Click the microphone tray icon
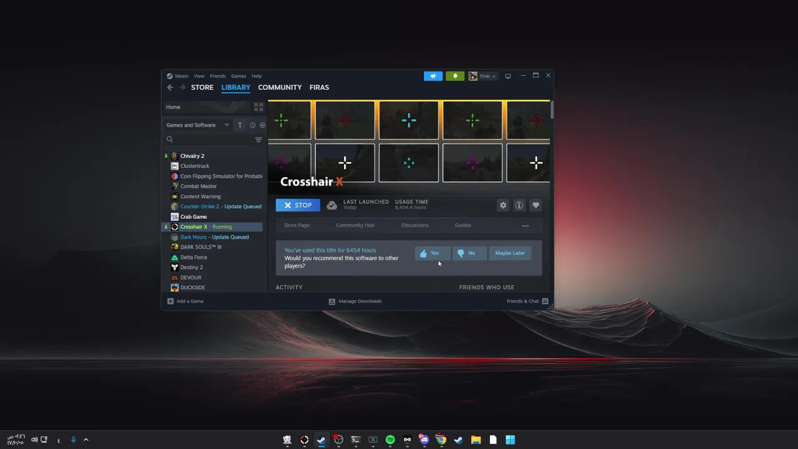 (73, 440)
